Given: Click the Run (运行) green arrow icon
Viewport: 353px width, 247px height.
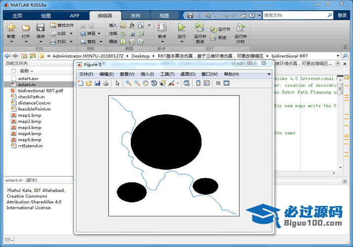Looking at the screenshot, I should 182,27.
